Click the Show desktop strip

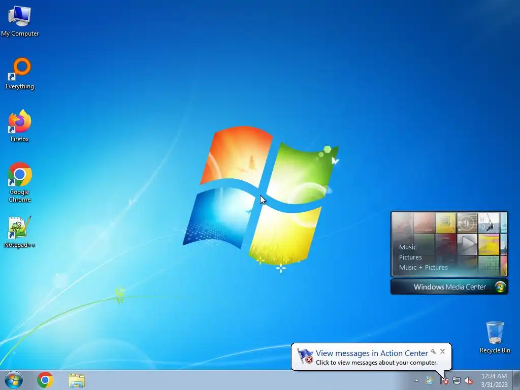pos(516,380)
